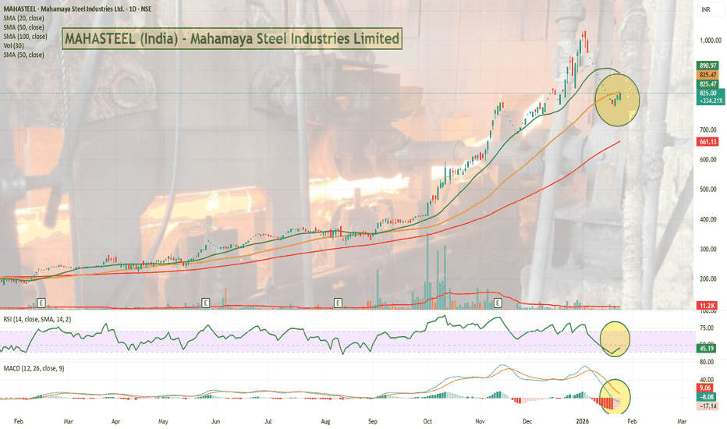Click the Dec time axis label
Image resolution: width=727 pixels, height=429 pixels.
point(527,421)
